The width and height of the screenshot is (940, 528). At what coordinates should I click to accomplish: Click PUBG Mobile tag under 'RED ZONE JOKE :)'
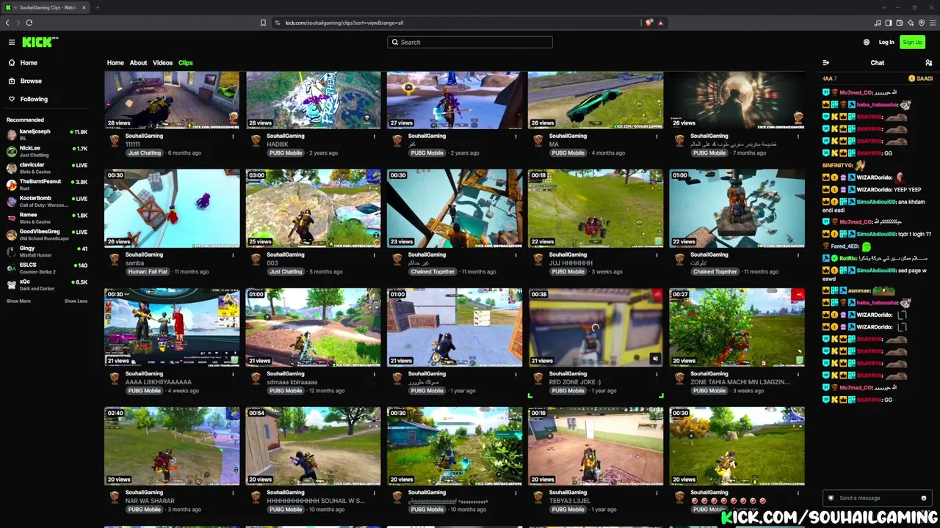pos(568,391)
